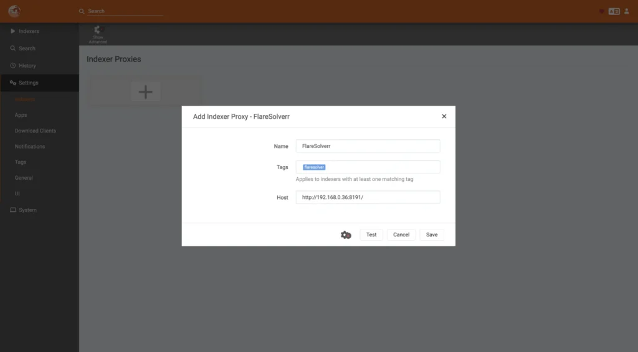Click the Settings gears icon in sidebar

pyautogui.click(x=12, y=83)
